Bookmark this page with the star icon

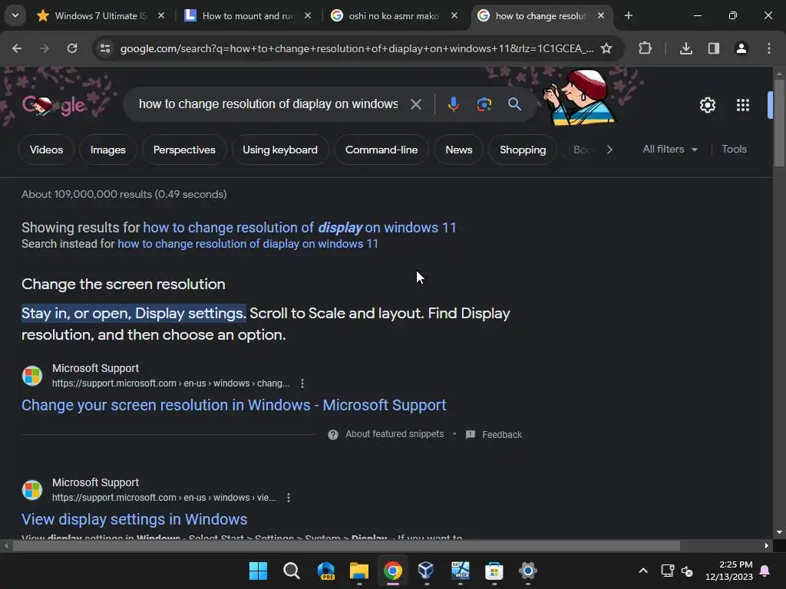(x=606, y=48)
